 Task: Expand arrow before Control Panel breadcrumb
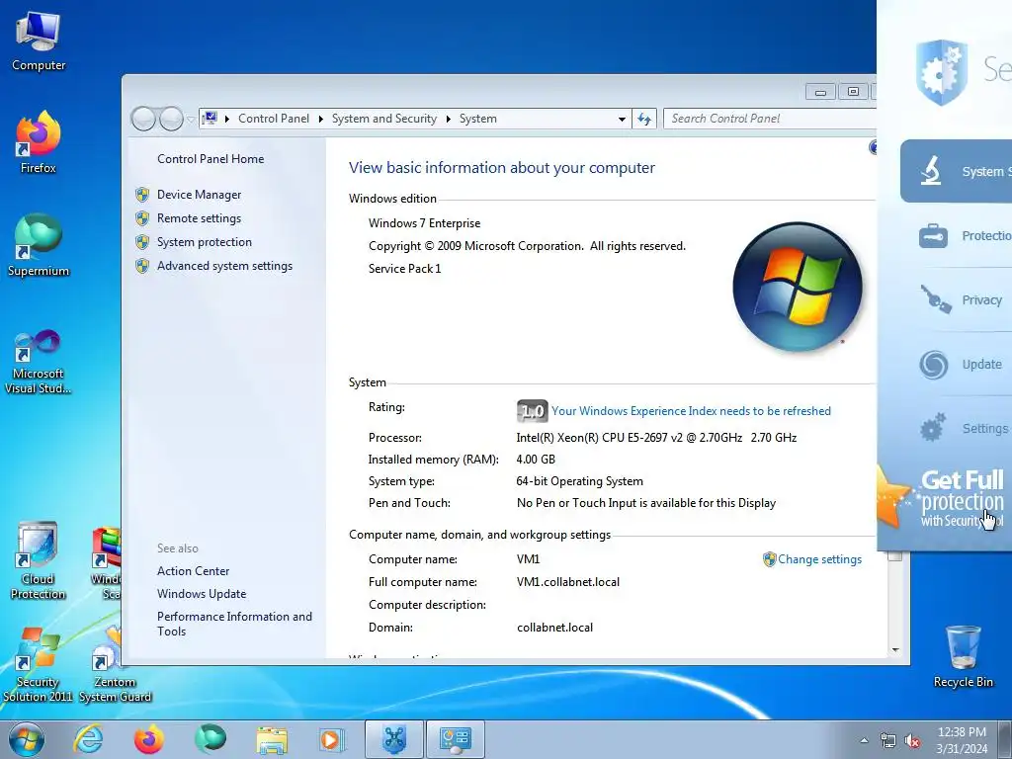coord(227,119)
